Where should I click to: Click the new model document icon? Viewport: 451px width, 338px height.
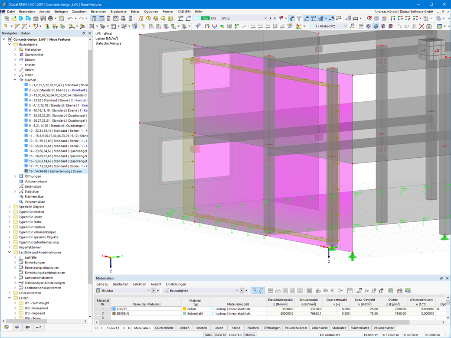7,18
